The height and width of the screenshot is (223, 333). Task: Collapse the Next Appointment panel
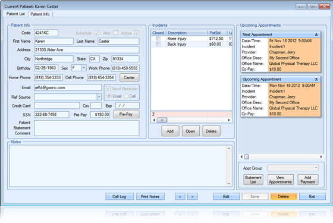316,34
